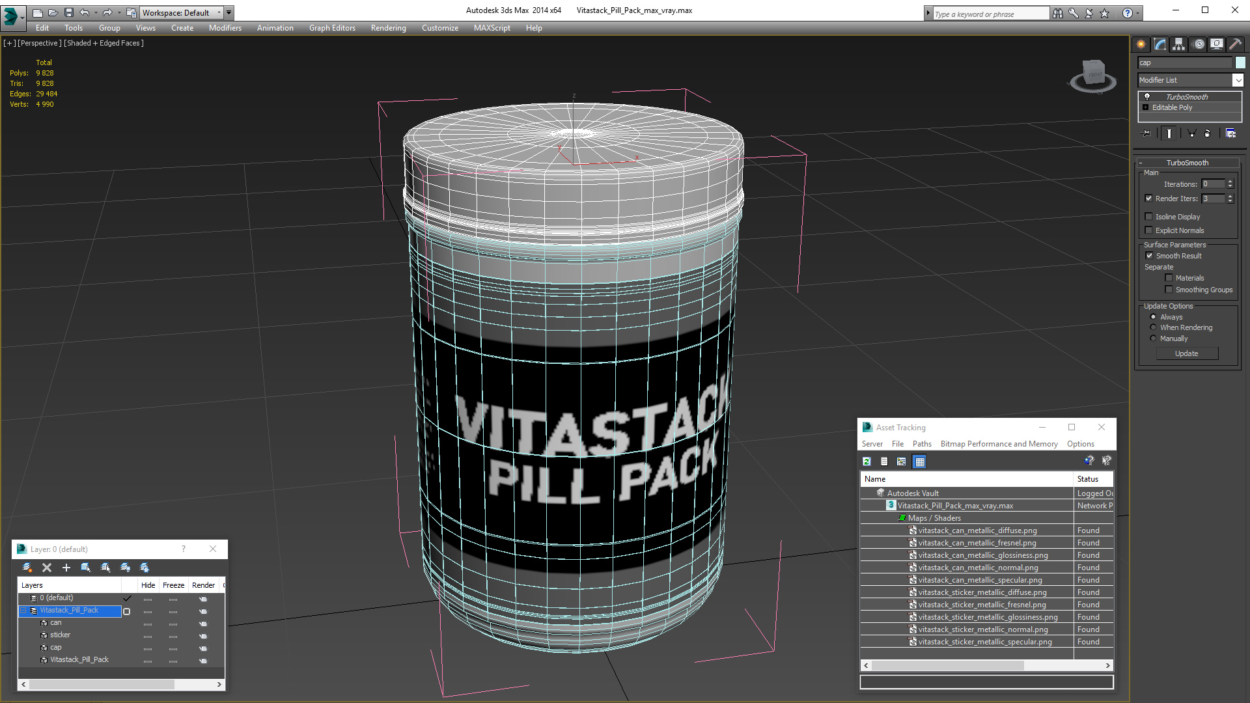This screenshot has height=703, width=1250.
Task: Toggle the Render Iters checkbox
Action: [1149, 199]
